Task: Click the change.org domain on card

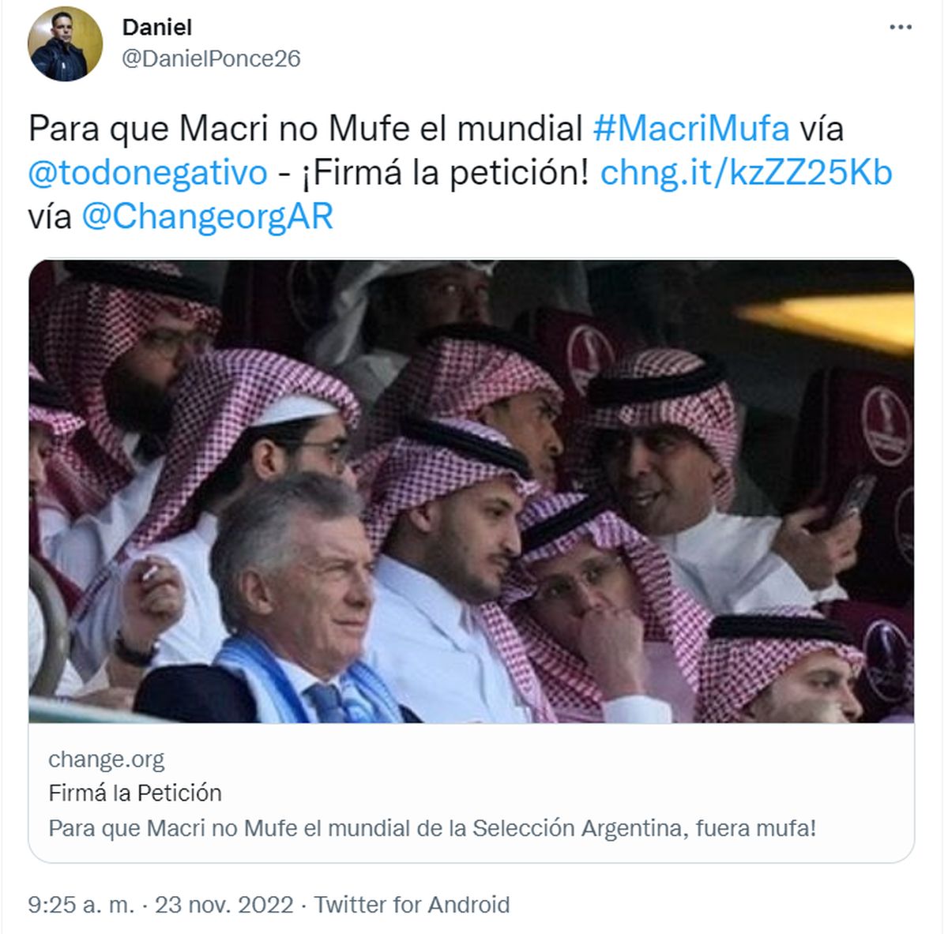Action: coord(106,760)
